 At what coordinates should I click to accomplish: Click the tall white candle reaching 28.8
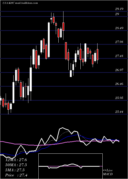(x=49, y=40)
